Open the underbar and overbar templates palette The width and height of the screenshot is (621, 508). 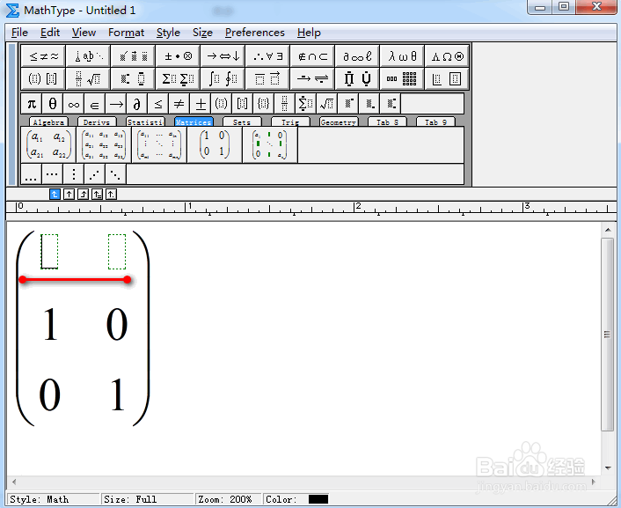pyautogui.click(x=267, y=78)
